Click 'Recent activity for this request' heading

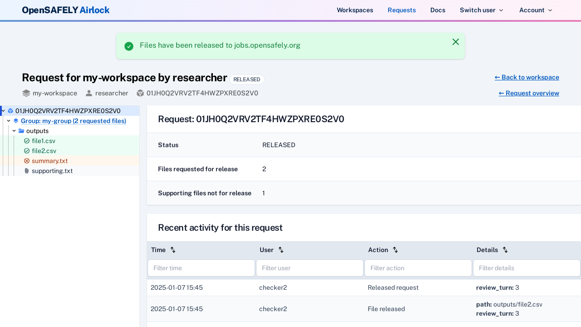[x=220, y=228]
